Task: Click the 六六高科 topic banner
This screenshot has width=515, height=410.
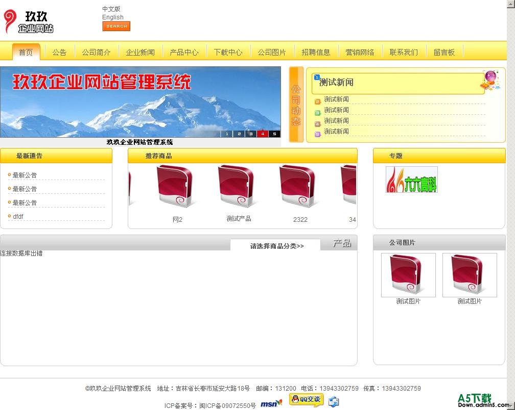Action: (x=412, y=180)
